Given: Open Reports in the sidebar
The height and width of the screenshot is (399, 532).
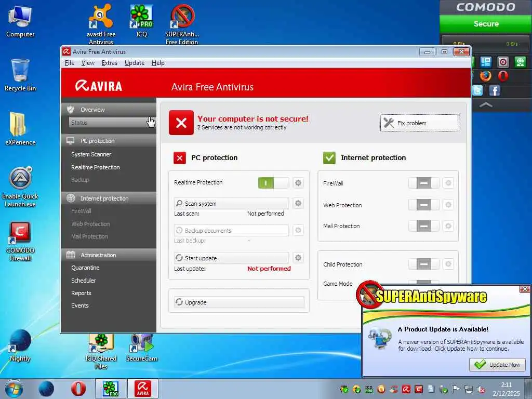Looking at the screenshot, I should (x=81, y=293).
